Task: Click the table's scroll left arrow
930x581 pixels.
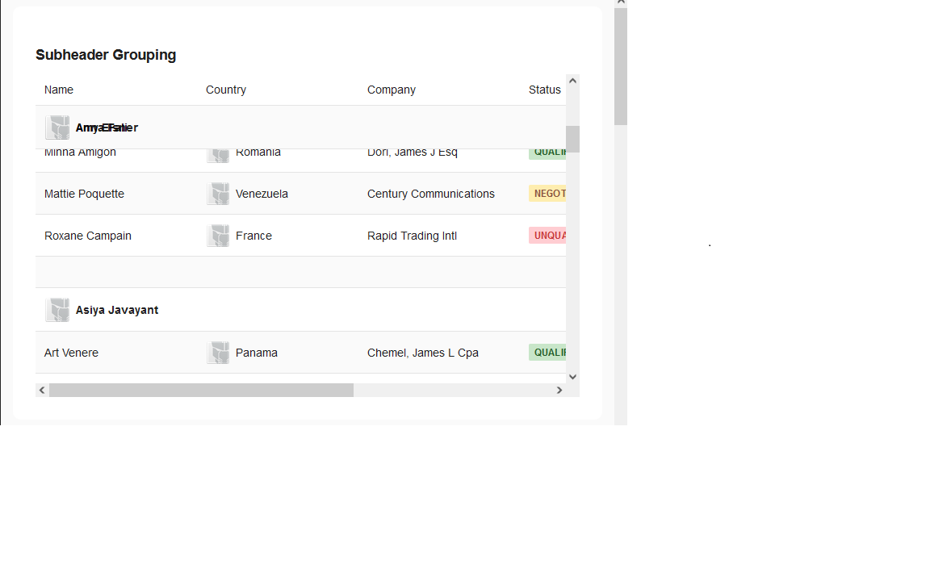Action: tap(42, 390)
